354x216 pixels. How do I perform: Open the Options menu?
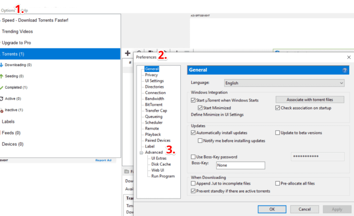pos(8,11)
